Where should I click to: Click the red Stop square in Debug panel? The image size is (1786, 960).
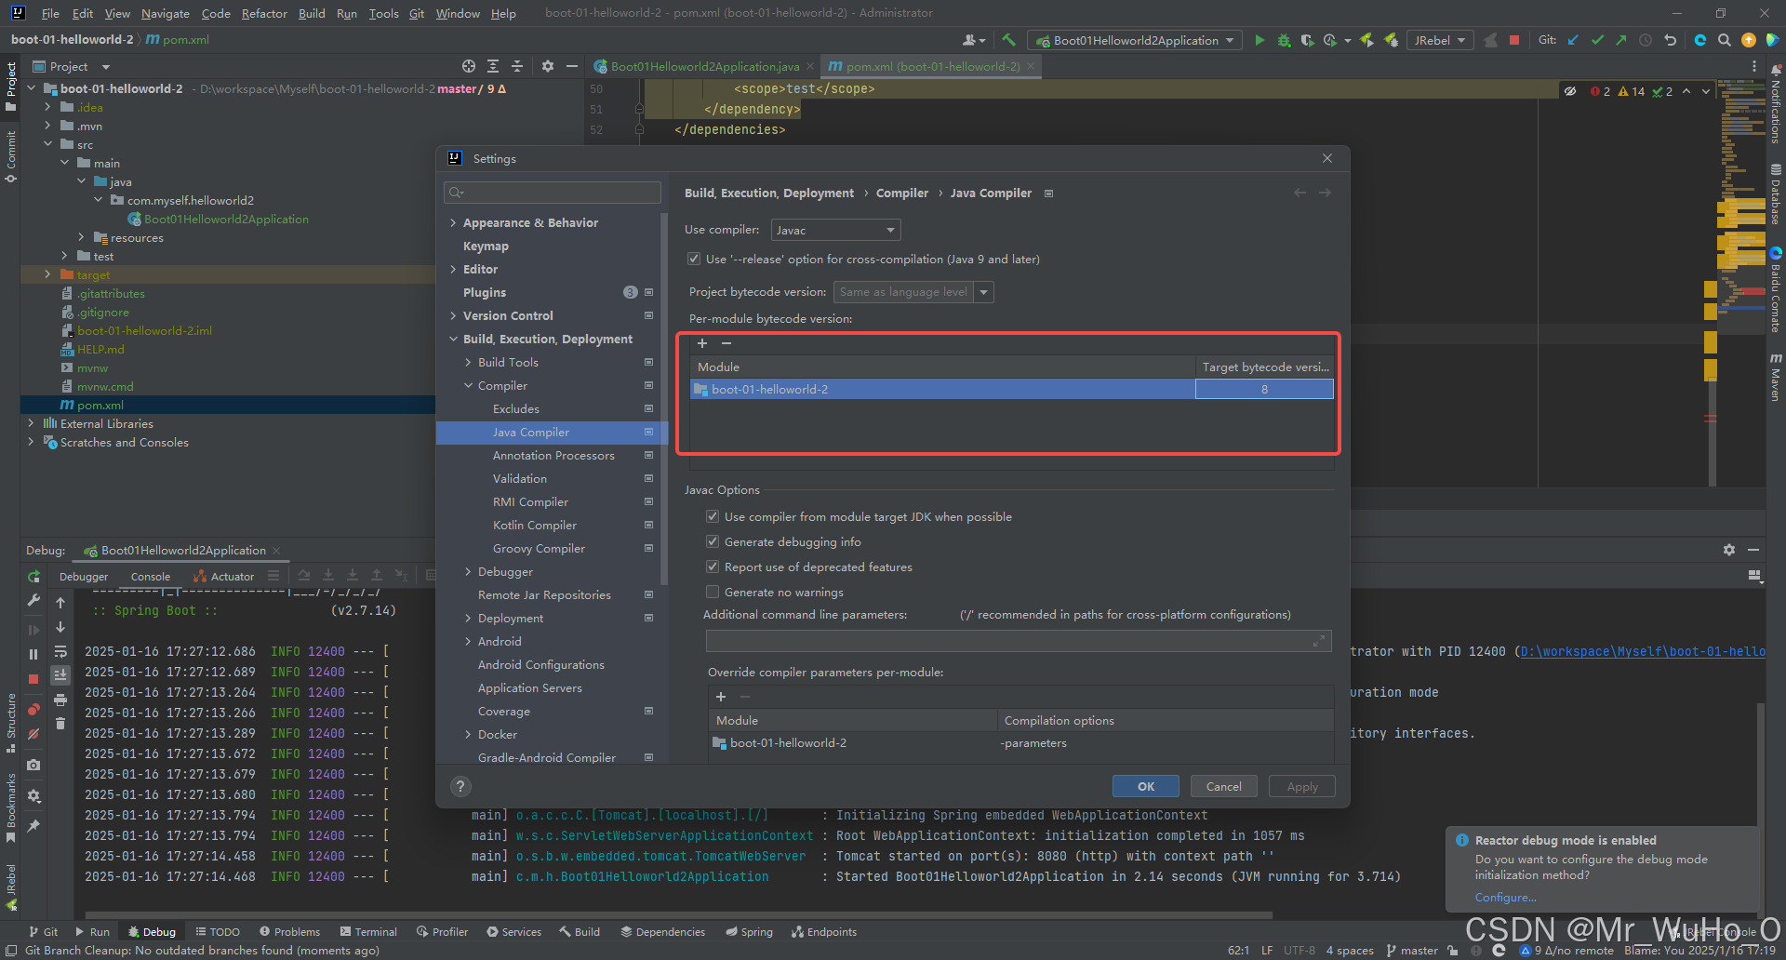click(33, 679)
